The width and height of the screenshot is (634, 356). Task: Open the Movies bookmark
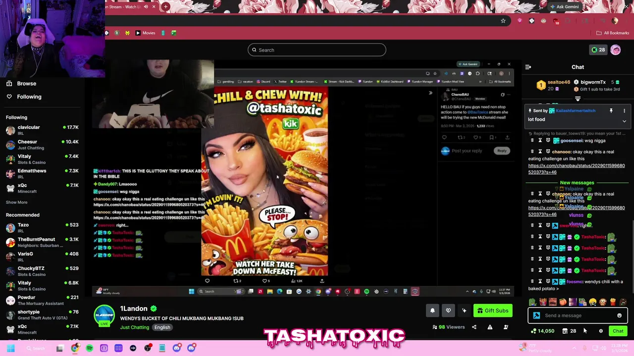point(146,33)
